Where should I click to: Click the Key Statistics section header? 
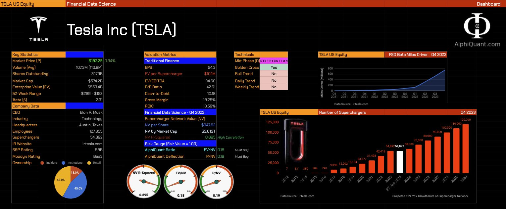pyautogui.click(x=38, y=55)
